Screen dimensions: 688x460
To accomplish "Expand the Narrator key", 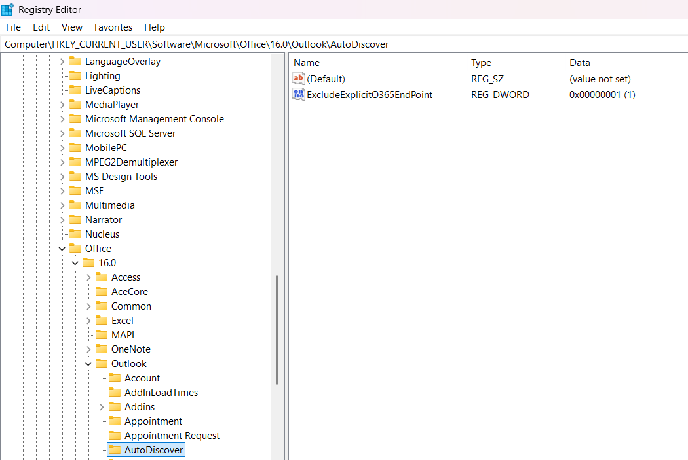I will point(62,220).
